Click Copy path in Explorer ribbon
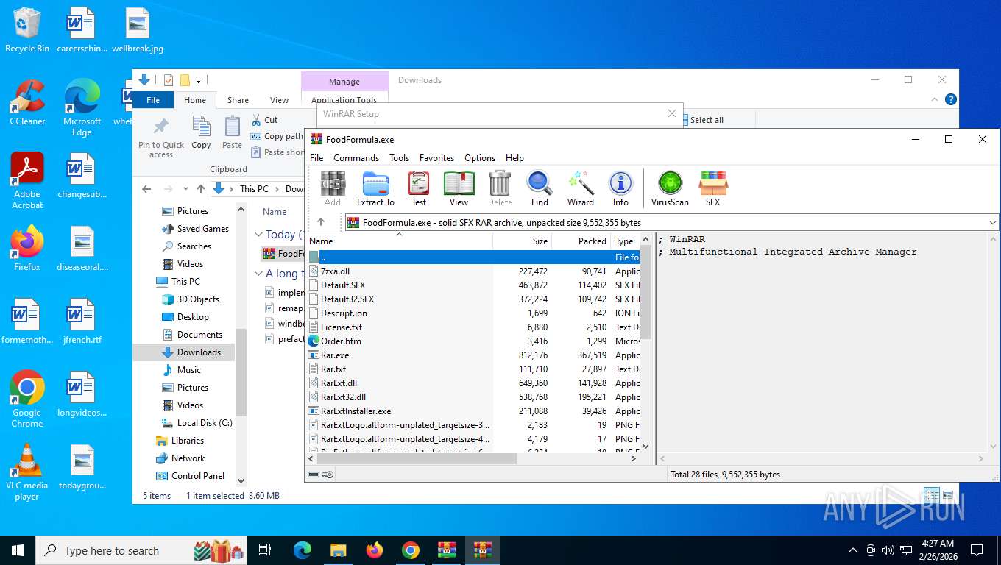1001x565 pixels. tap(277, 136)
